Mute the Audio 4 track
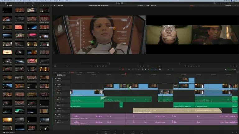The width and height of the screenshot is (239, 134). [63, 117]
